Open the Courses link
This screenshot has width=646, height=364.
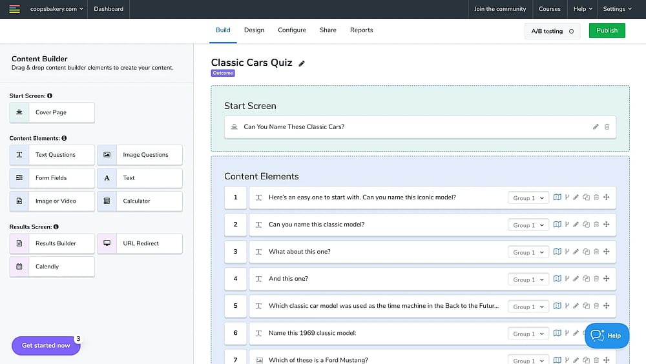(x=550, y=9)
